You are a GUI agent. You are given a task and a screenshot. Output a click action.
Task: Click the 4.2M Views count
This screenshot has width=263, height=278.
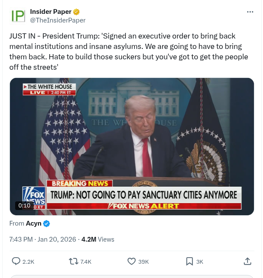[98, 239]
